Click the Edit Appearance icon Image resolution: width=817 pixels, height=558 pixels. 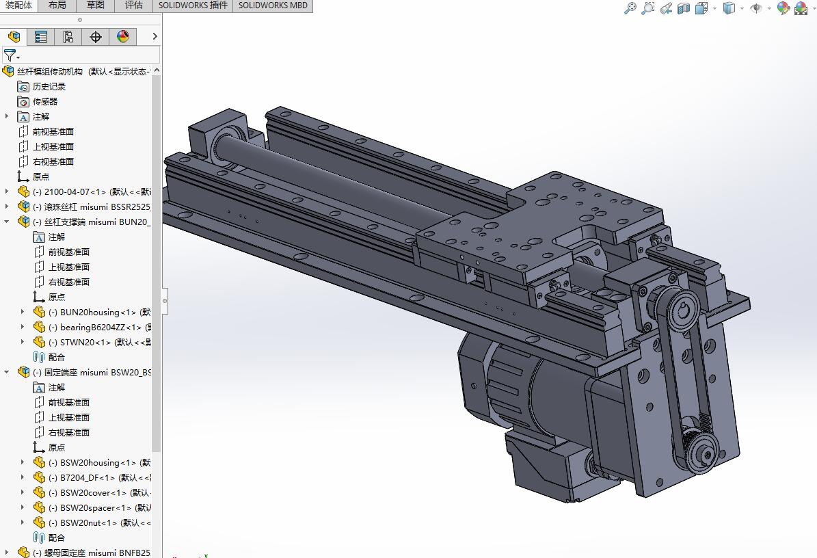tap(783, 8)
